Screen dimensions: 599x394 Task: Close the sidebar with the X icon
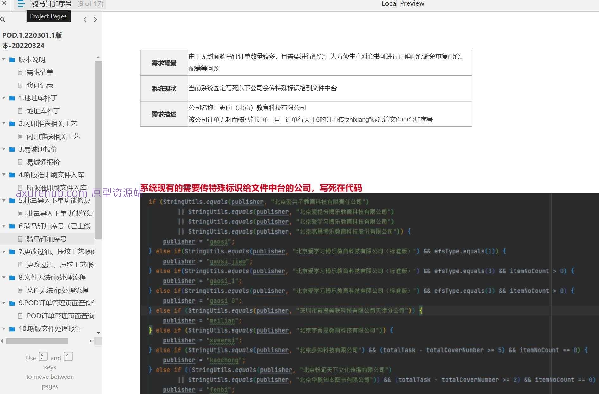(x=4, y=4)
